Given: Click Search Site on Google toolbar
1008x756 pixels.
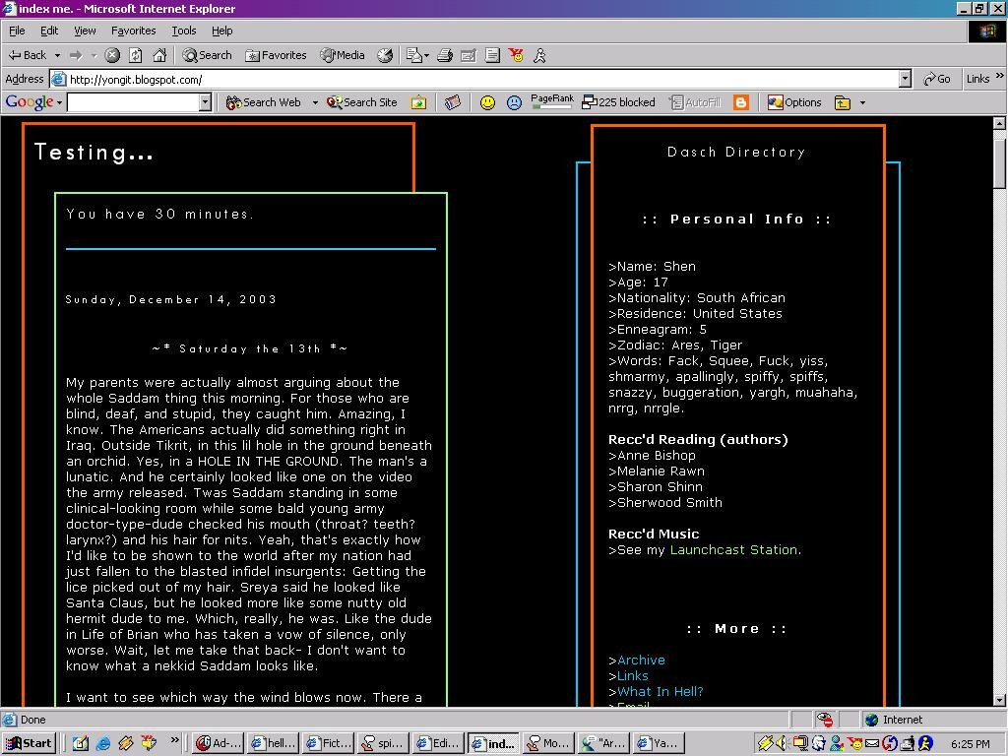Looking at the screenshot, I should [x=361, y=102].
